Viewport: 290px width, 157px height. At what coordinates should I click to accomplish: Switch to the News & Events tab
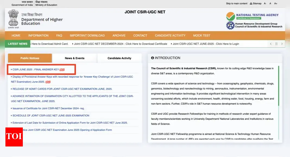74,58
